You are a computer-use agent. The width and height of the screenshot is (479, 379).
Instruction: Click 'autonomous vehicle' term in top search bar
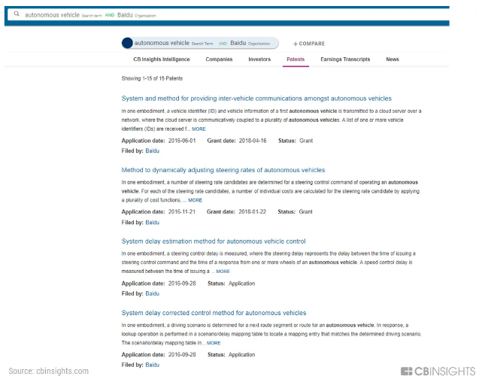[52, 15]
